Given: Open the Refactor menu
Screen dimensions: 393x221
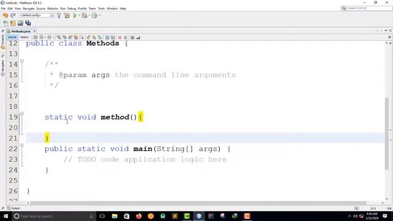Looking at the screenshot, I should [x=53, y=9].
